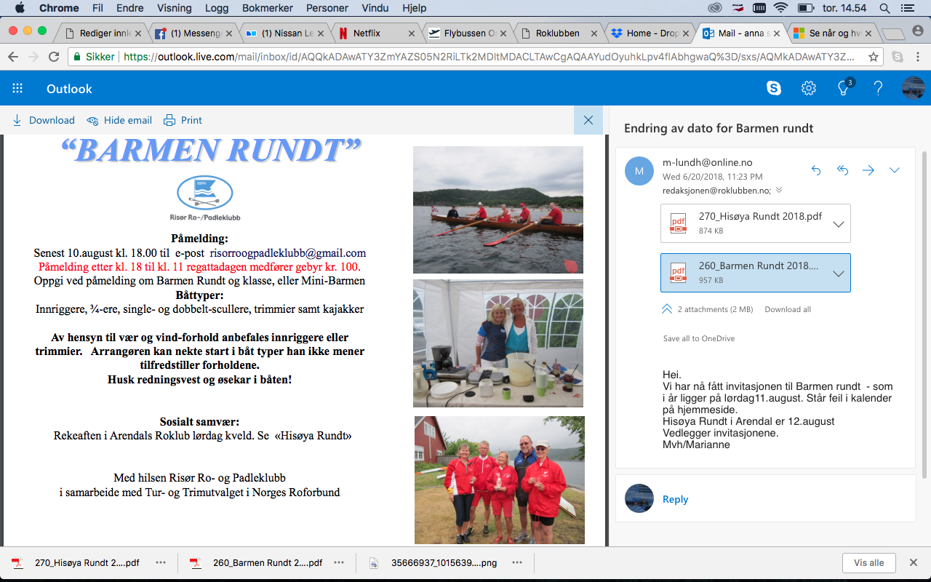Print the previewed attachment
The height and width of the screenshot is (582, 931).
pos(183,120)
